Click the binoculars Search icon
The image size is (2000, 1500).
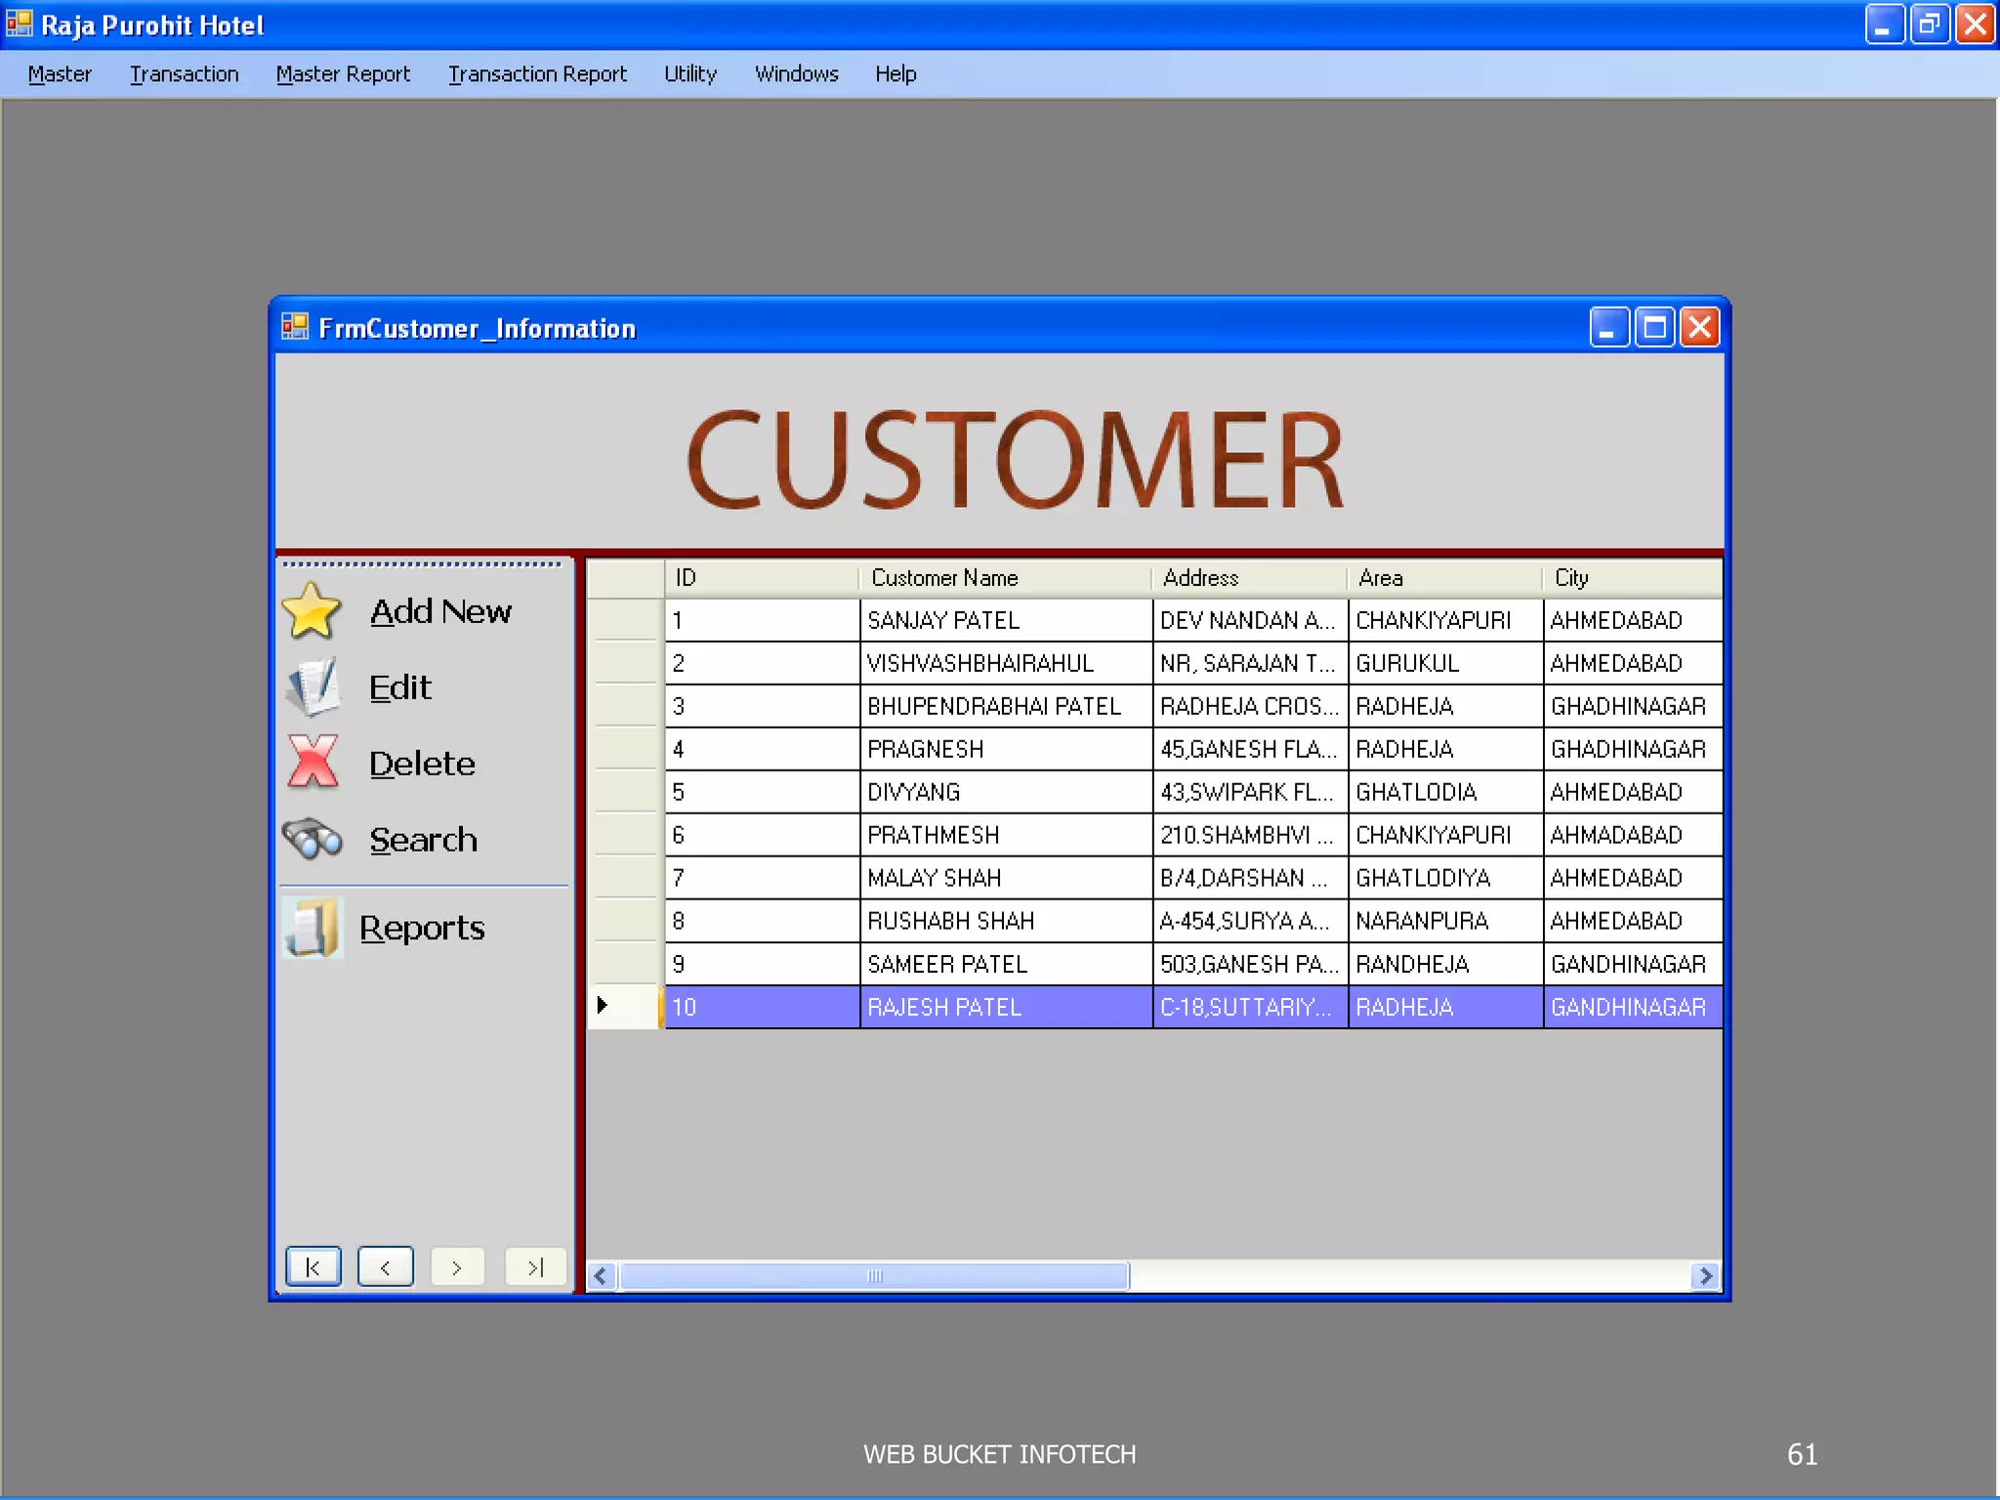coord(312,839)
